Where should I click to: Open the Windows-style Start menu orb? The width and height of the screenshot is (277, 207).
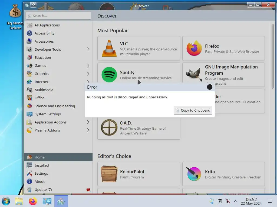pos(6,201)
